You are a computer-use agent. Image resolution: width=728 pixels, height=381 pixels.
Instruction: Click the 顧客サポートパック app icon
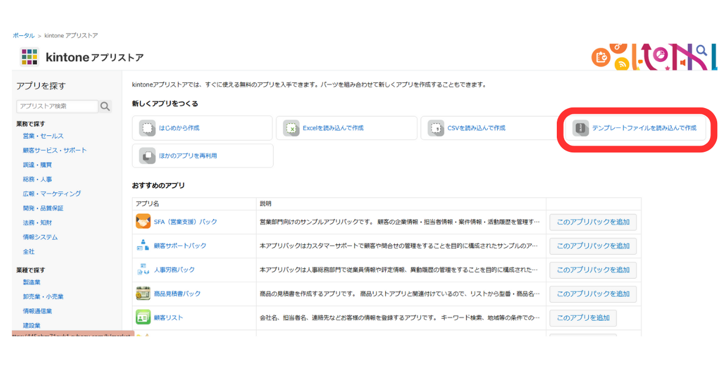point(143,246)
